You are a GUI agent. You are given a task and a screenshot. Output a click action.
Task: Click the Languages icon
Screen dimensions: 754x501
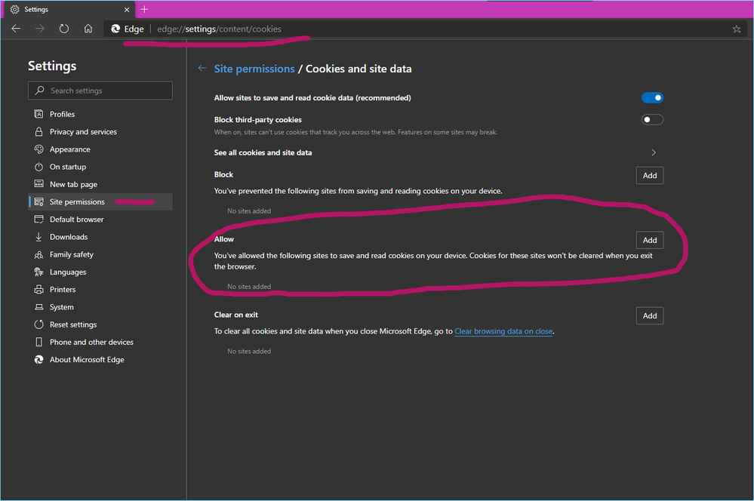39,272
